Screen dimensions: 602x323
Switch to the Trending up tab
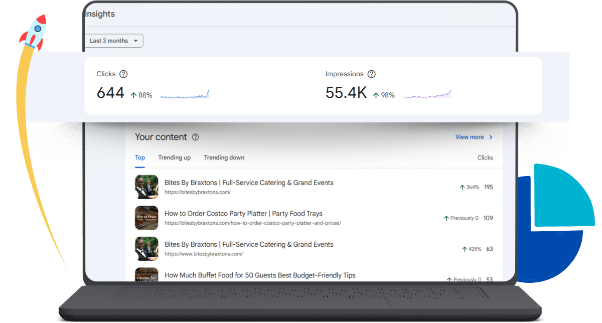click(x=174, y=157)
